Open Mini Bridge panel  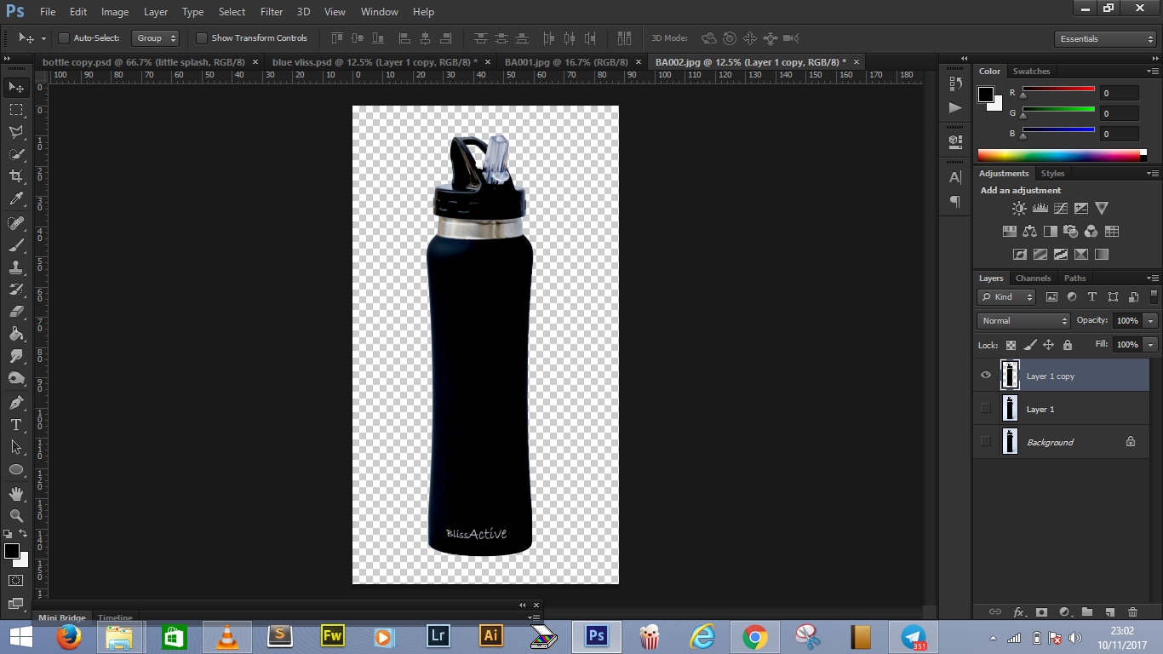(62, 617)
